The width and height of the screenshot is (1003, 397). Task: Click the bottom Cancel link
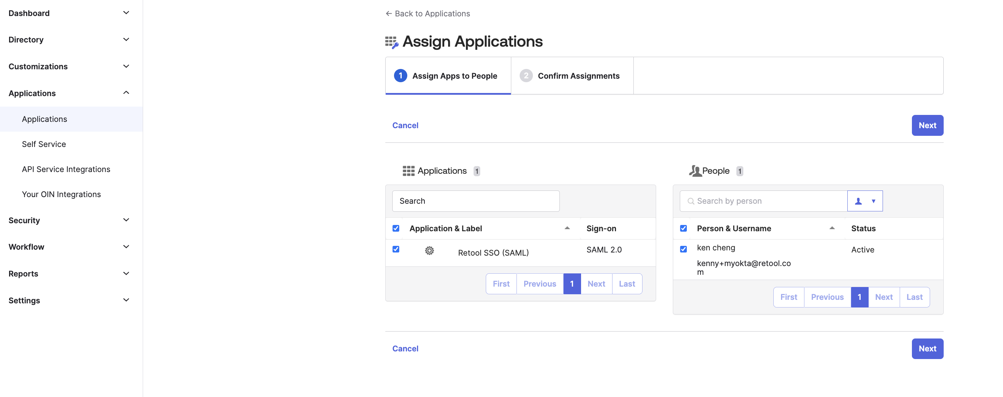coord(405,349)
